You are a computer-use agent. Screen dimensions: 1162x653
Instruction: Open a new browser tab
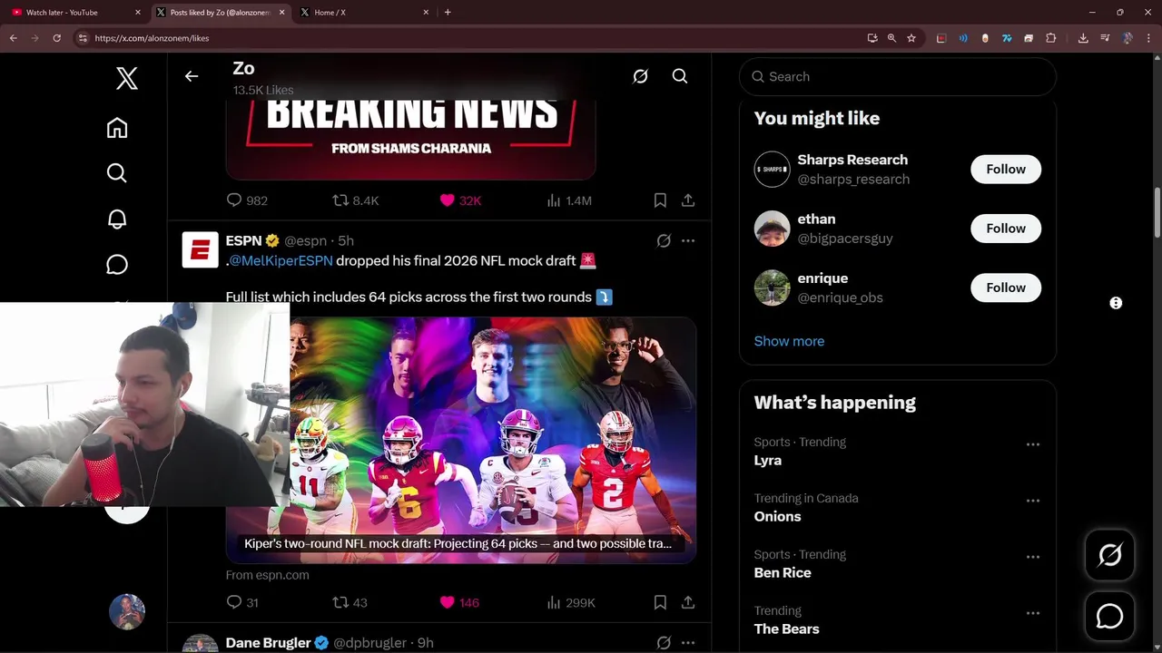pyautogui.click(x=448, y=13)
